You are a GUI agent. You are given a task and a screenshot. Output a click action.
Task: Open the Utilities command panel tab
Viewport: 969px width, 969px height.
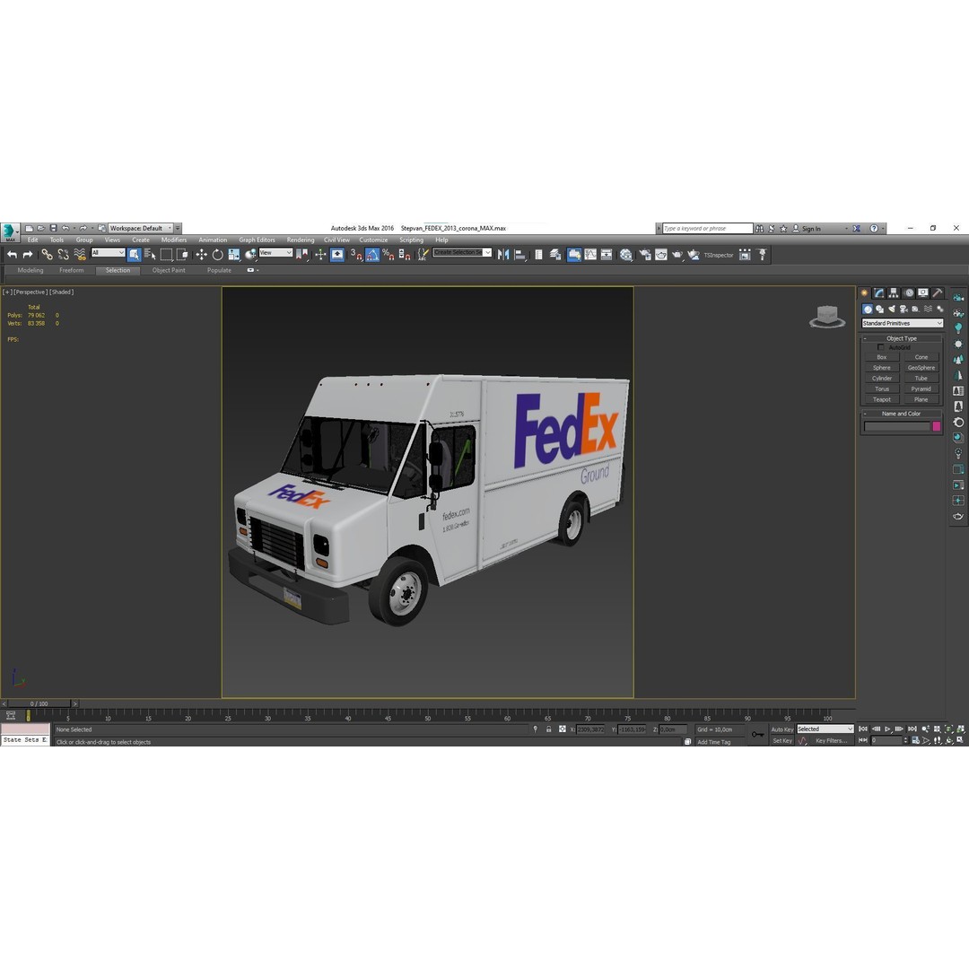click(938, 292)
